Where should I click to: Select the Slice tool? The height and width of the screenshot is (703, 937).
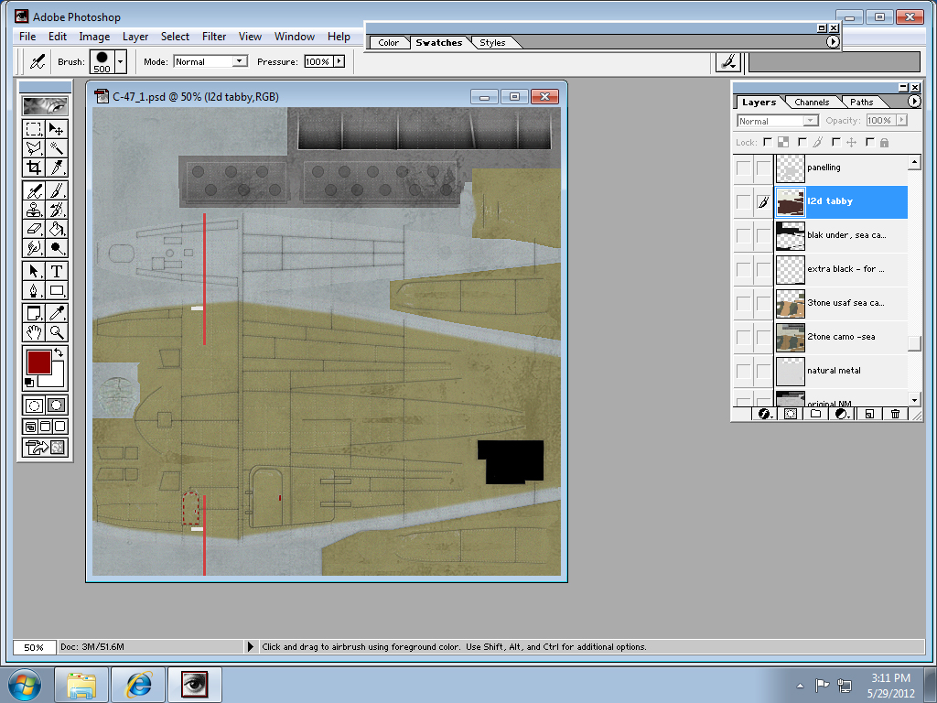pos(56,168)
